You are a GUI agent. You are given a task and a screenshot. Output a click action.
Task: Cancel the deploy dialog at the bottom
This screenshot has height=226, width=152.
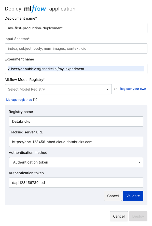click(119, 216)
